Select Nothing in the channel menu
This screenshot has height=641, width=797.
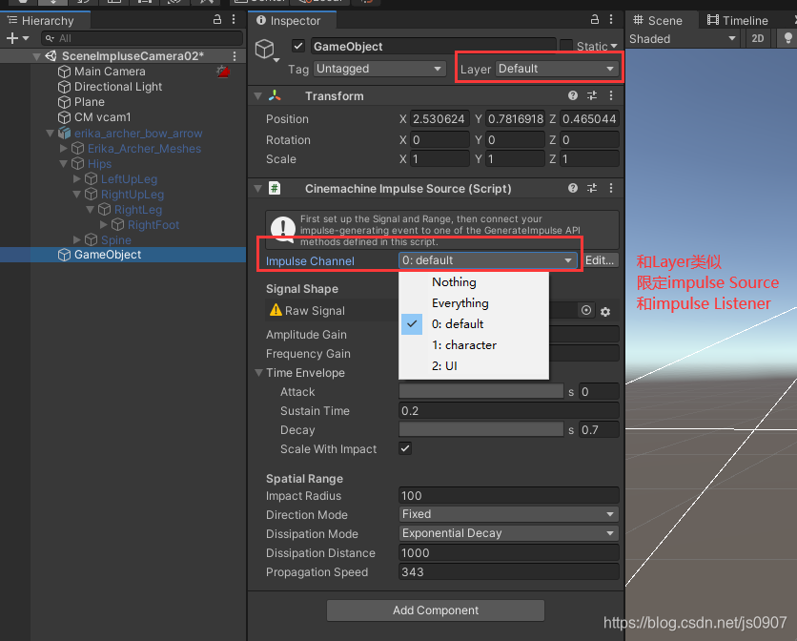point(474,281)
